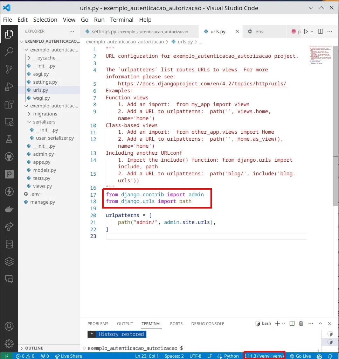Open models.py in the explorer
This screenshot has width=339, height=359.
(44, 170)
